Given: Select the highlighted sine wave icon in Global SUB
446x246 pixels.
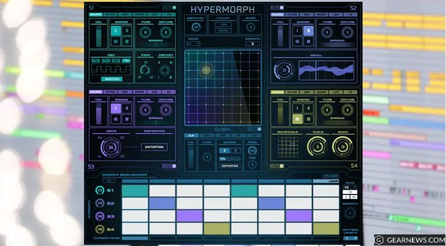Looking at the screenshot, I should (222, 159).
